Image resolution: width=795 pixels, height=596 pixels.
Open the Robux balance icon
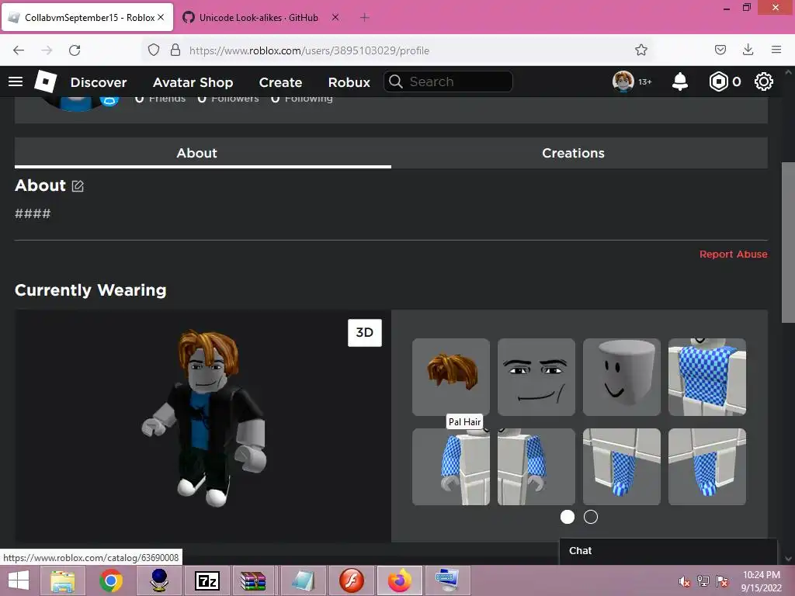pos(718,81)
